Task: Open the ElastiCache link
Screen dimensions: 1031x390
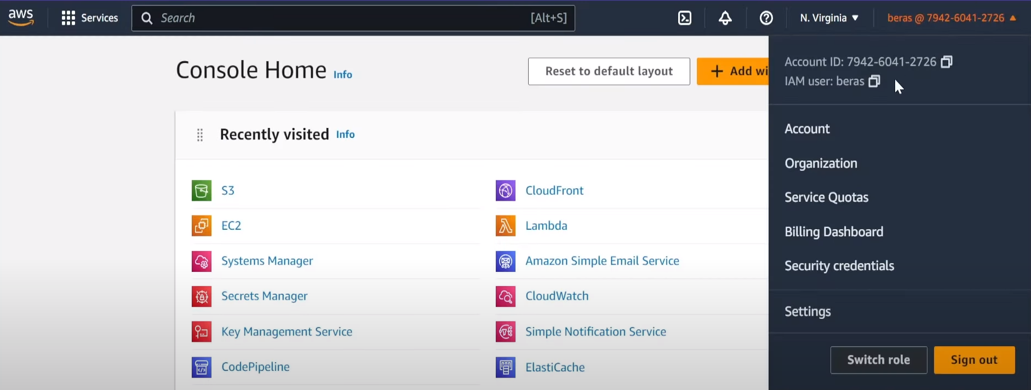Action: 555,367
